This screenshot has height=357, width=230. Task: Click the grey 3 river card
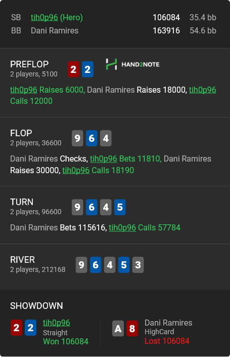138,265
